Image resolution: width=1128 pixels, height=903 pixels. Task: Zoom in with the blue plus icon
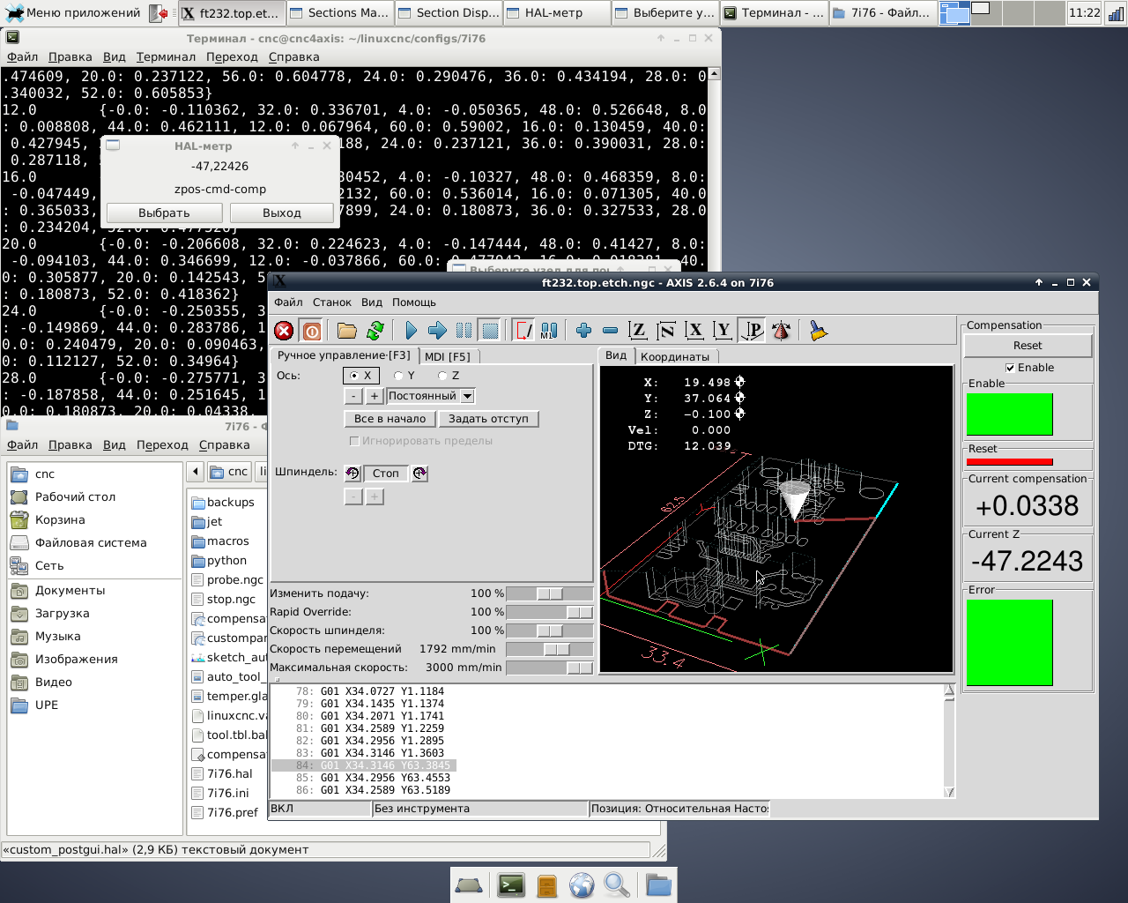[583, 331]
